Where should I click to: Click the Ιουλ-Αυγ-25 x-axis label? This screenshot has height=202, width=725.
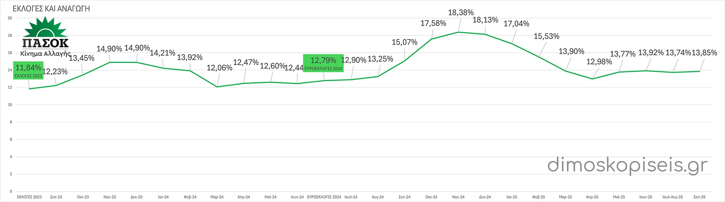point(673,197)
